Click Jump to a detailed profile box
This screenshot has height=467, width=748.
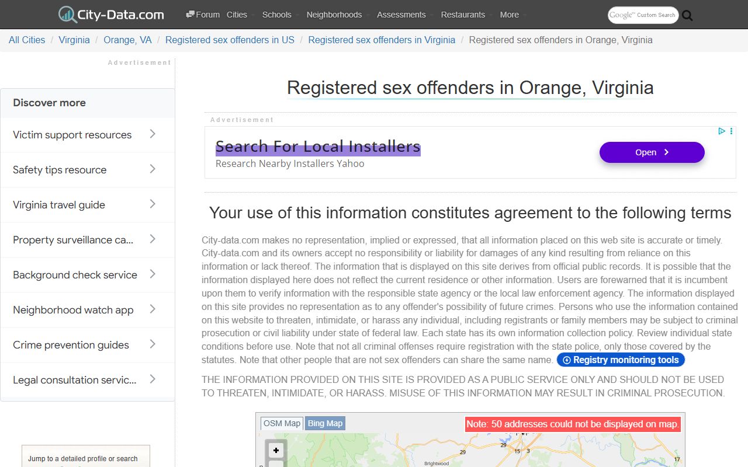click(x=86, y=456)
